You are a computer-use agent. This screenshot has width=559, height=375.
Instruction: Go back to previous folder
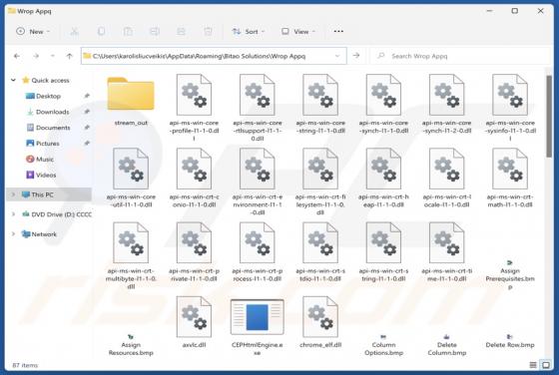pos(16,56)
